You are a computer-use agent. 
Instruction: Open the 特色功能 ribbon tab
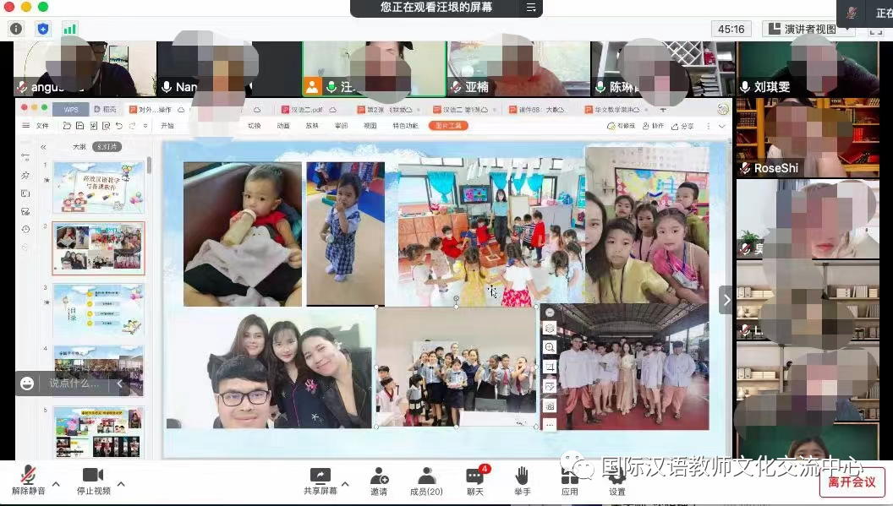click(x=406, y=126)
